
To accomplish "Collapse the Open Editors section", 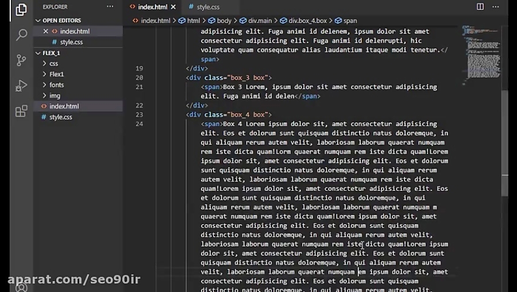I will click(38, 20).
